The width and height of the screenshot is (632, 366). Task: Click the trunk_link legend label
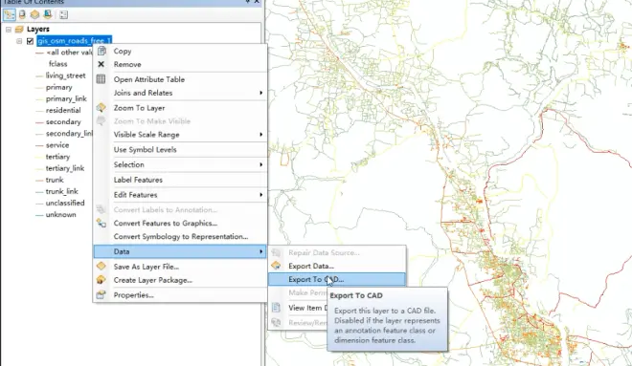(x=61, y=191)
